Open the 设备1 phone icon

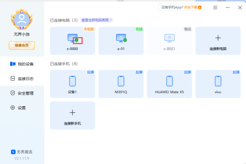coord(72,81)
